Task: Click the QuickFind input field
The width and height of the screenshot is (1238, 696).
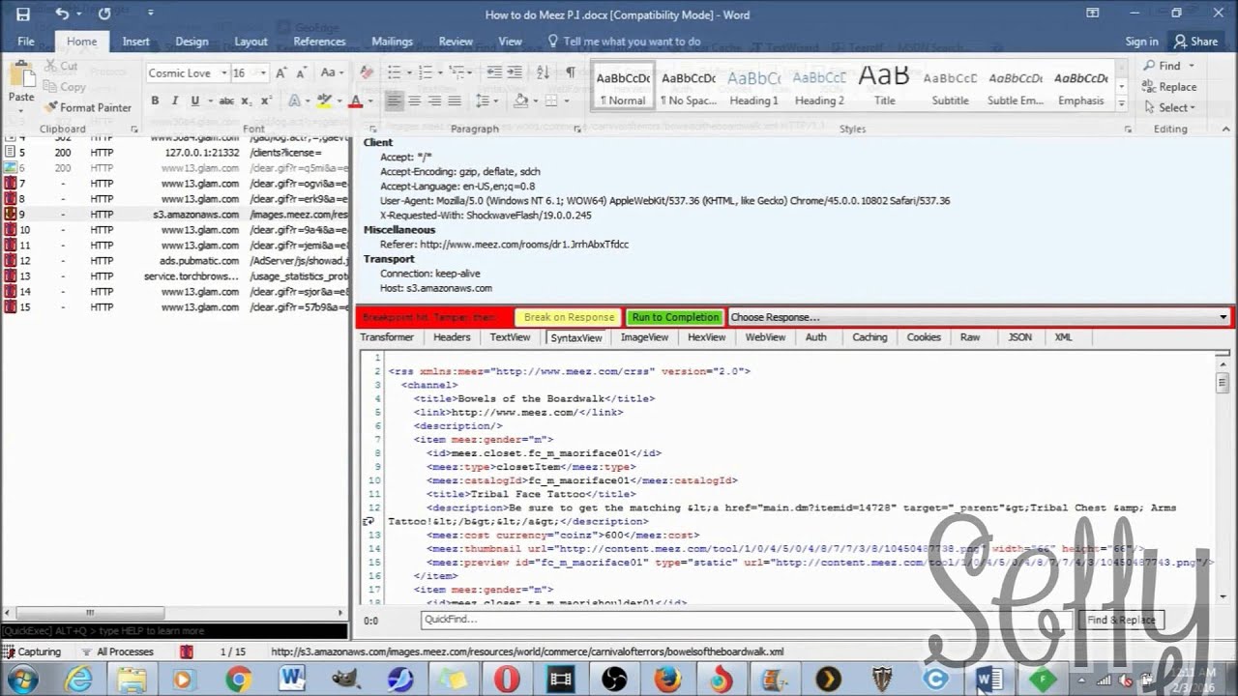Action: (749, 620)
